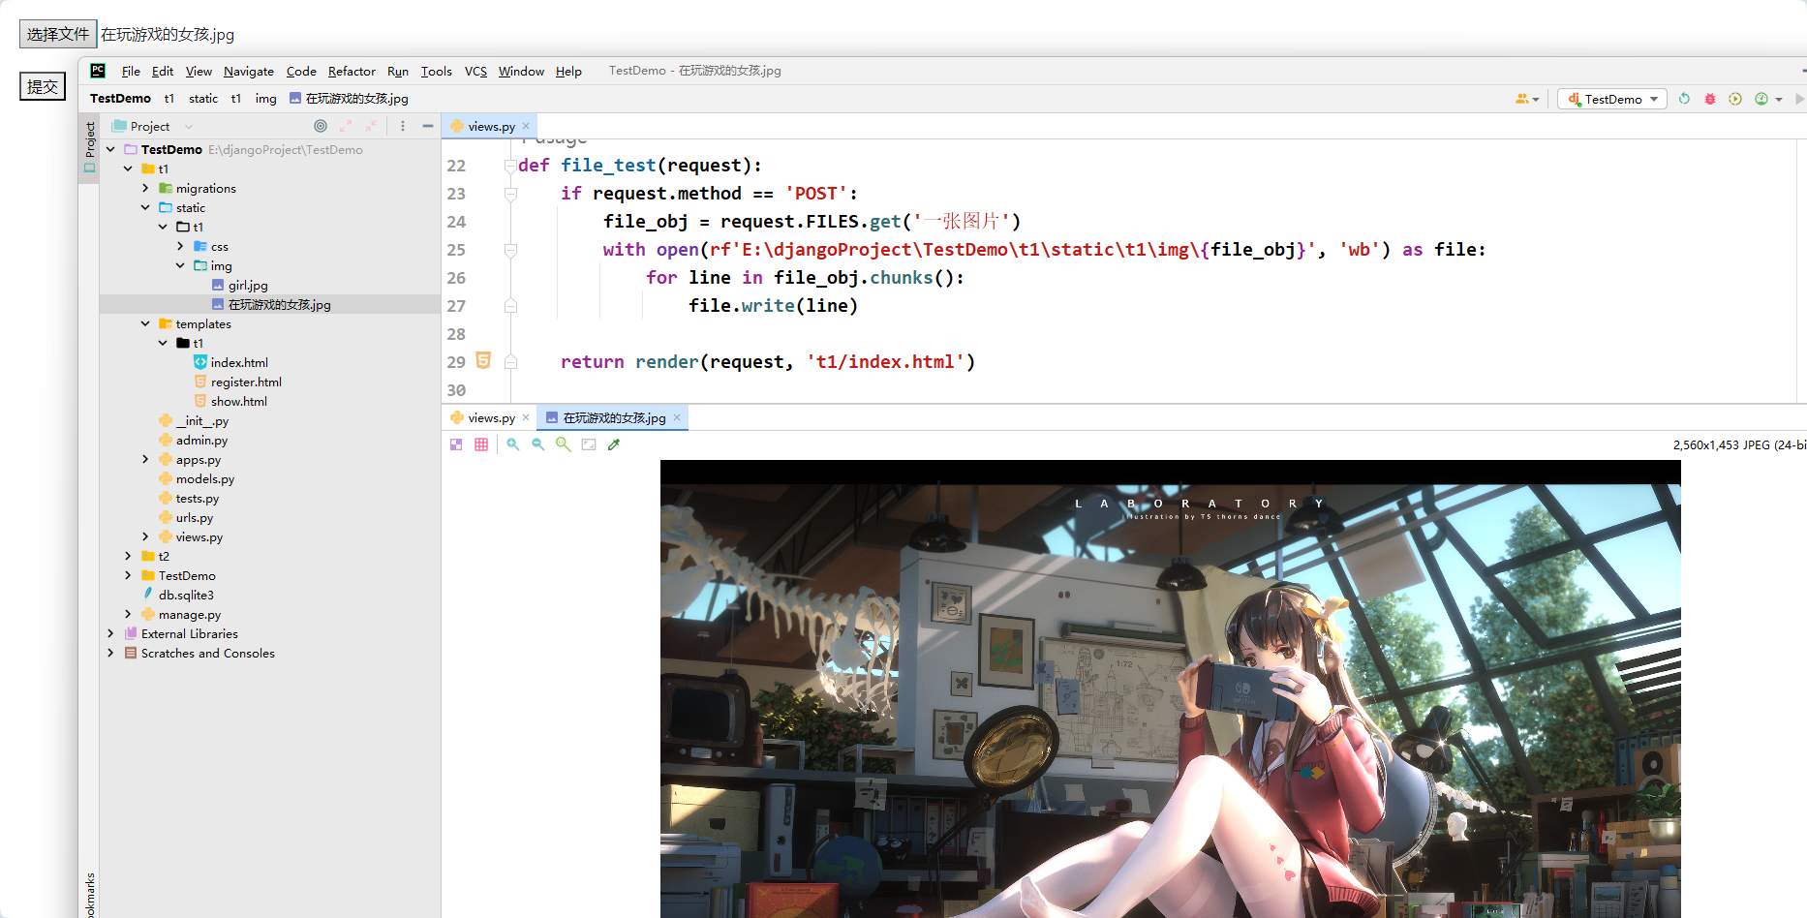Click the Select Opened File target icon

[321, 126]
